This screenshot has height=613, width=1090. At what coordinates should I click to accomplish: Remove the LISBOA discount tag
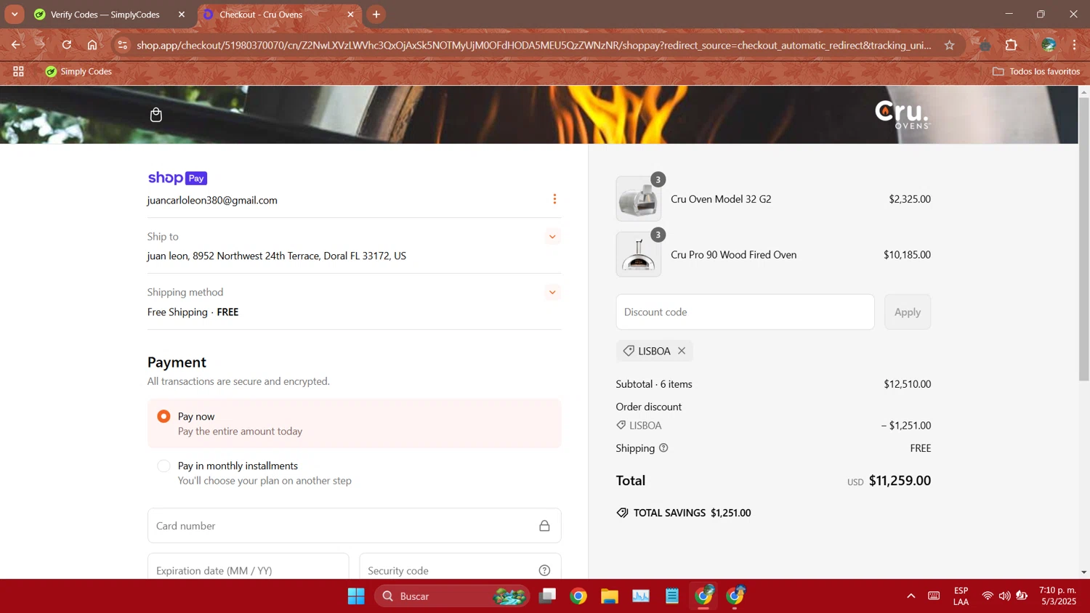tap(682, 351)
